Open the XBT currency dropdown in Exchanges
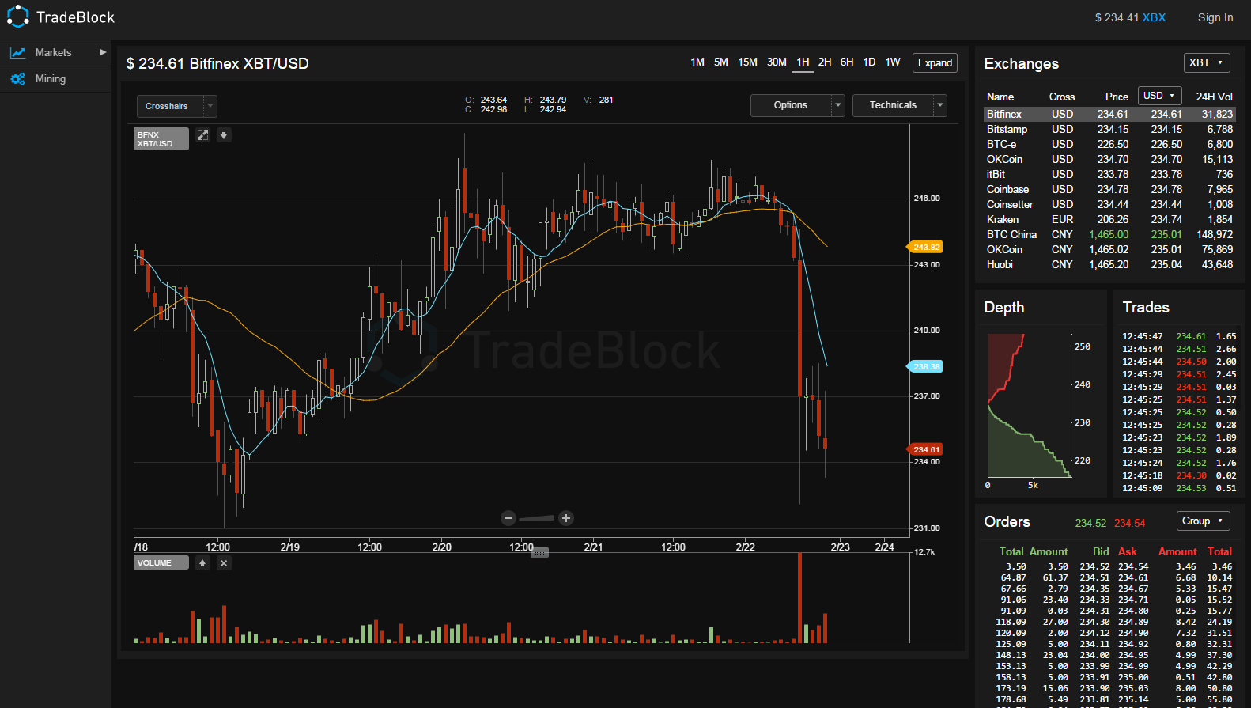 (x=1207, y=63)
